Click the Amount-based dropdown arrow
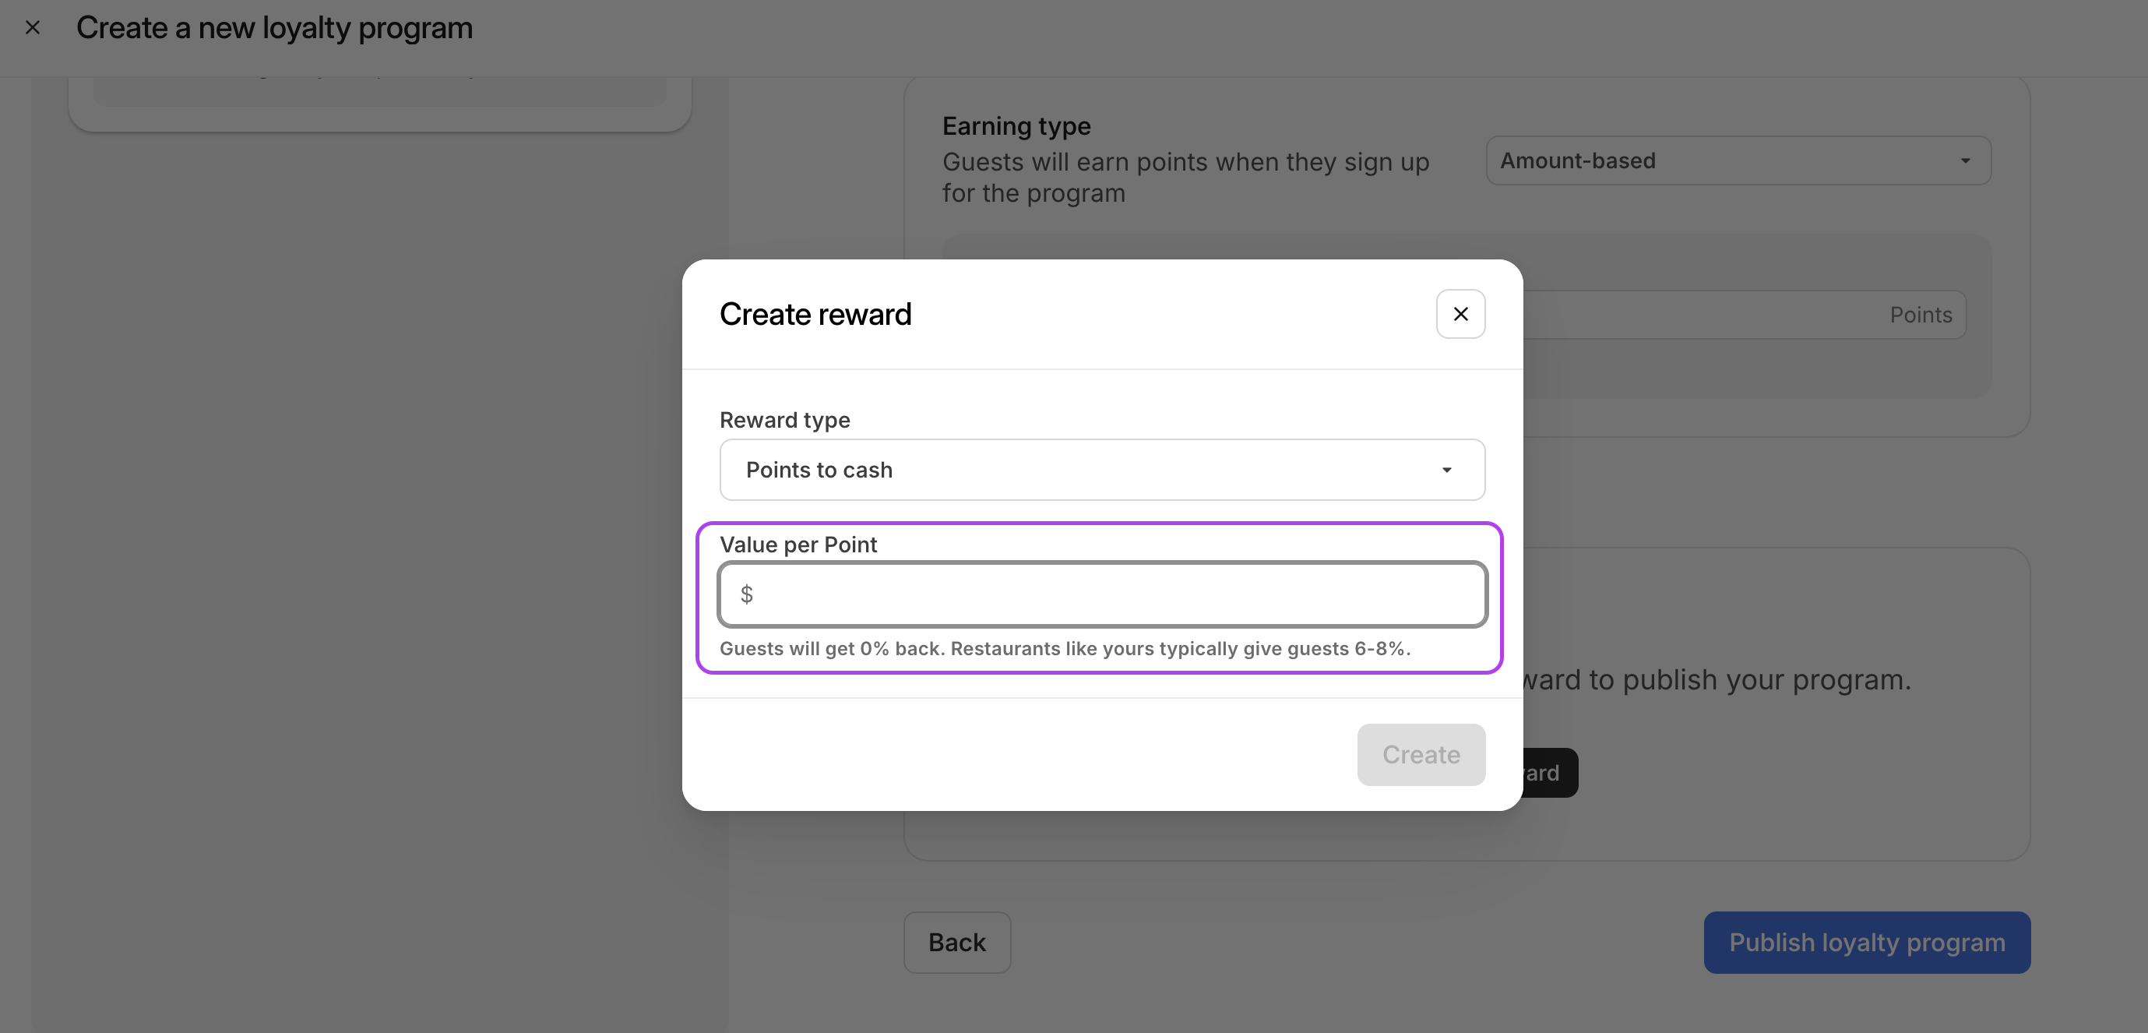The height and width of the screenshot is (1033, 2148). click(1966, 160)
